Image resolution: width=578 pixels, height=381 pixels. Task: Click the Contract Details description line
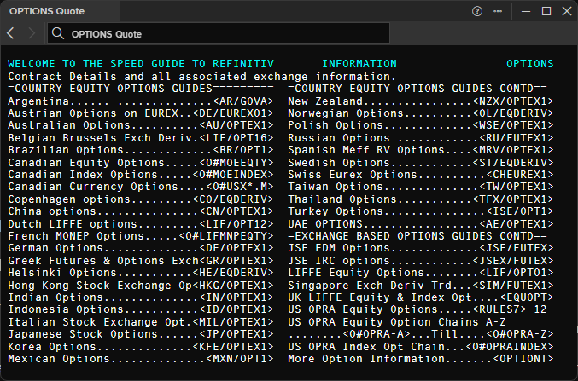202,77
